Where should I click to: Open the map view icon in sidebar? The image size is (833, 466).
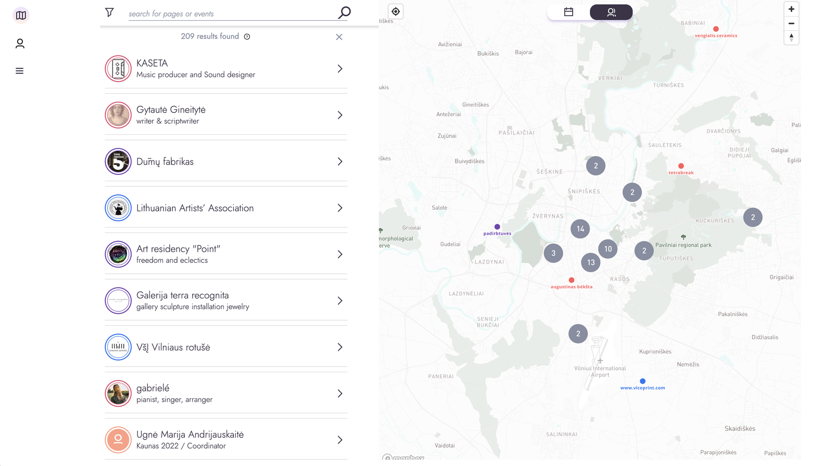(x=21, y=16)
